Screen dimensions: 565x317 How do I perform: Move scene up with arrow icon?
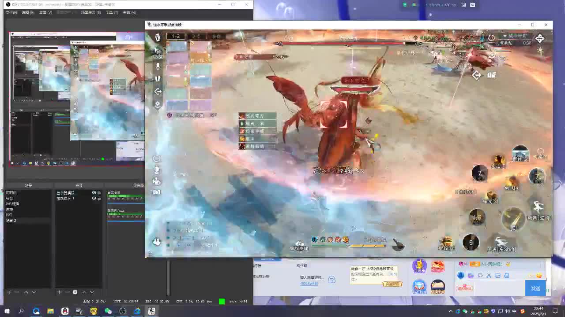(26, 292)
